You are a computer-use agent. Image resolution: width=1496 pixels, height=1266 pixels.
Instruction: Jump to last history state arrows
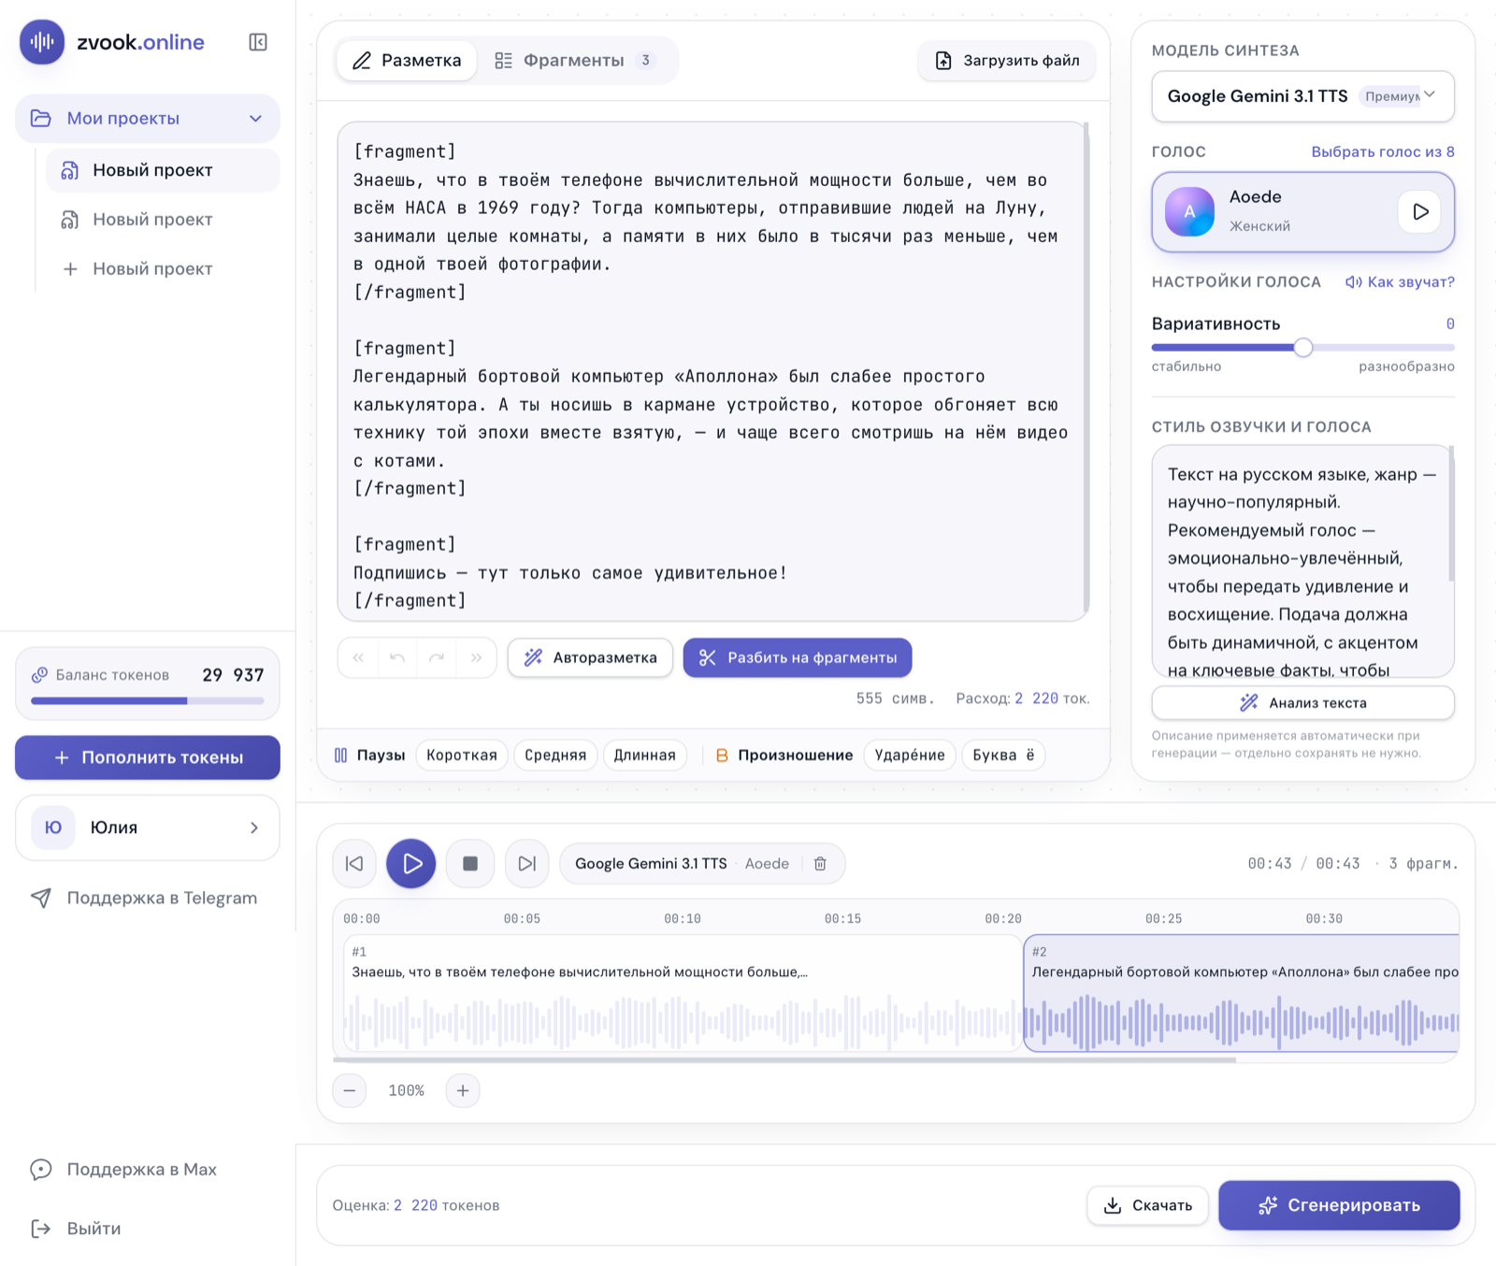476,658
